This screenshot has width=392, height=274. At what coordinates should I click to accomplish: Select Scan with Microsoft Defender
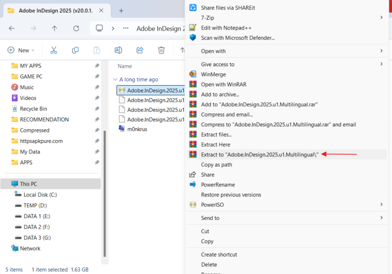[x=237, y=38]
